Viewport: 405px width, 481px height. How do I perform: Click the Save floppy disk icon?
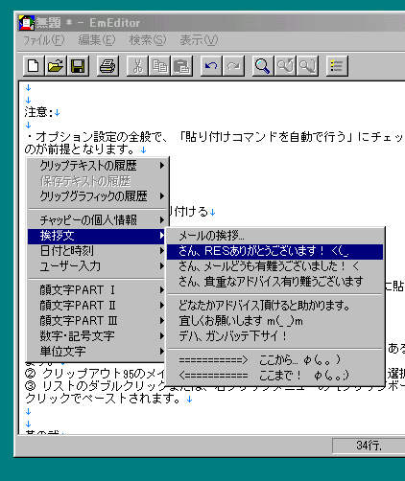pos(78,66)
